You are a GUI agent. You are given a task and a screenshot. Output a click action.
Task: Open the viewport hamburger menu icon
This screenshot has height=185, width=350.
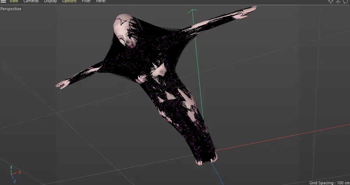tap(3, 1)
